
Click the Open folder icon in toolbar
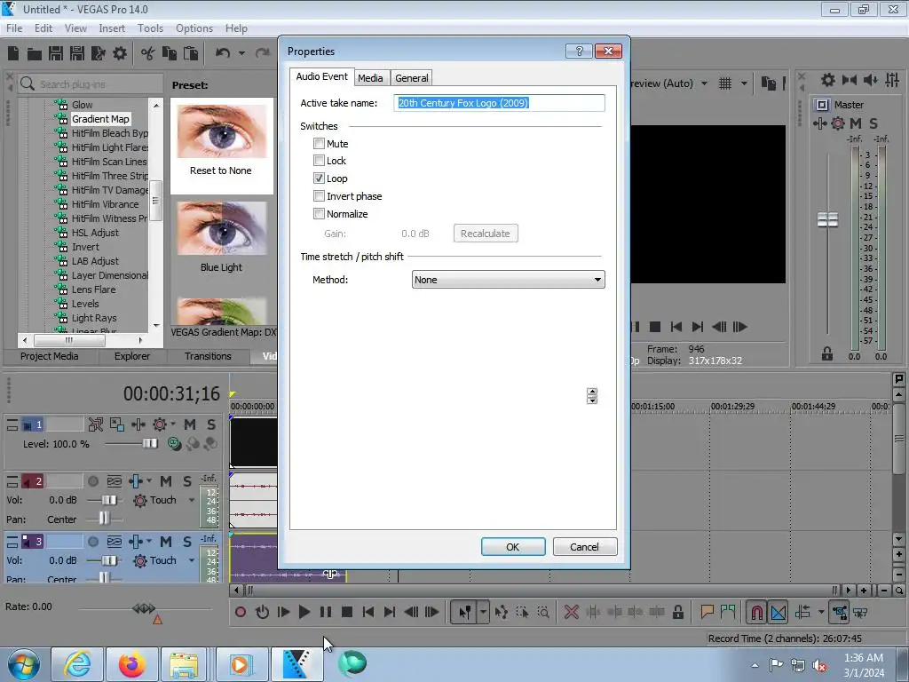[35, 53]
